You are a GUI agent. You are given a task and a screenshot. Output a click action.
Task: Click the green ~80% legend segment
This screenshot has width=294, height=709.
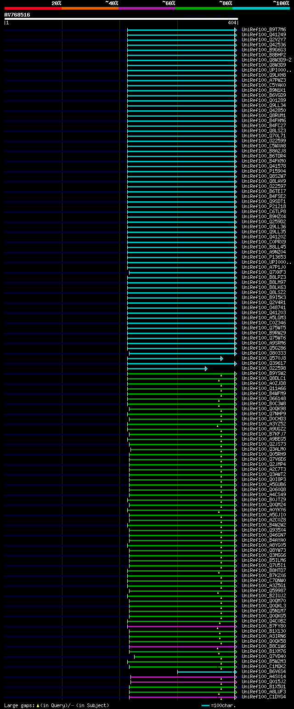(204, 8)
